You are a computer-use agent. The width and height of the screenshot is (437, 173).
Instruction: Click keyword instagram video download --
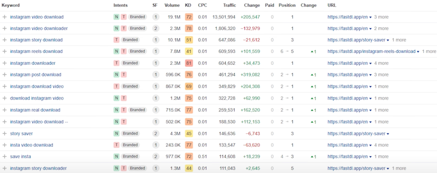click(39, 122)
